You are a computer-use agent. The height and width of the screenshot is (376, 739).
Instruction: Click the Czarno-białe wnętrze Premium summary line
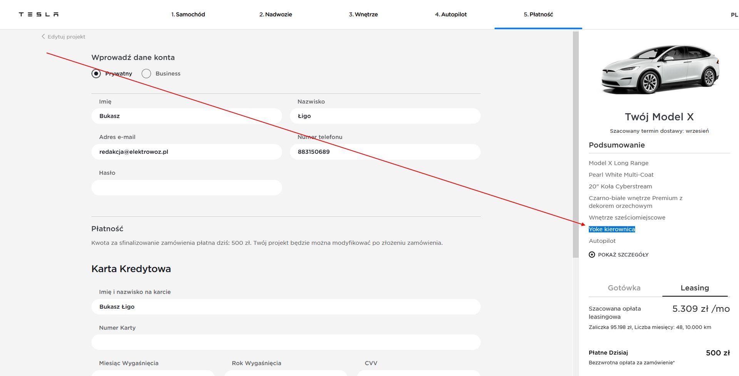pos(635,202)
